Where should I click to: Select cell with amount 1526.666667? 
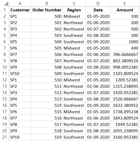tap(125, 99)
